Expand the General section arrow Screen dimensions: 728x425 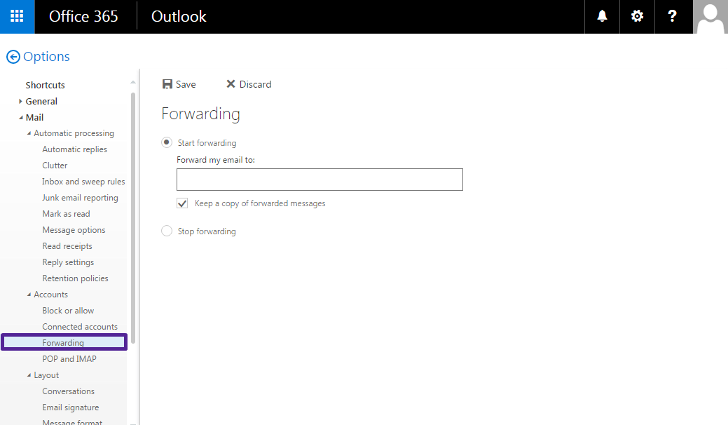[20, 101]
